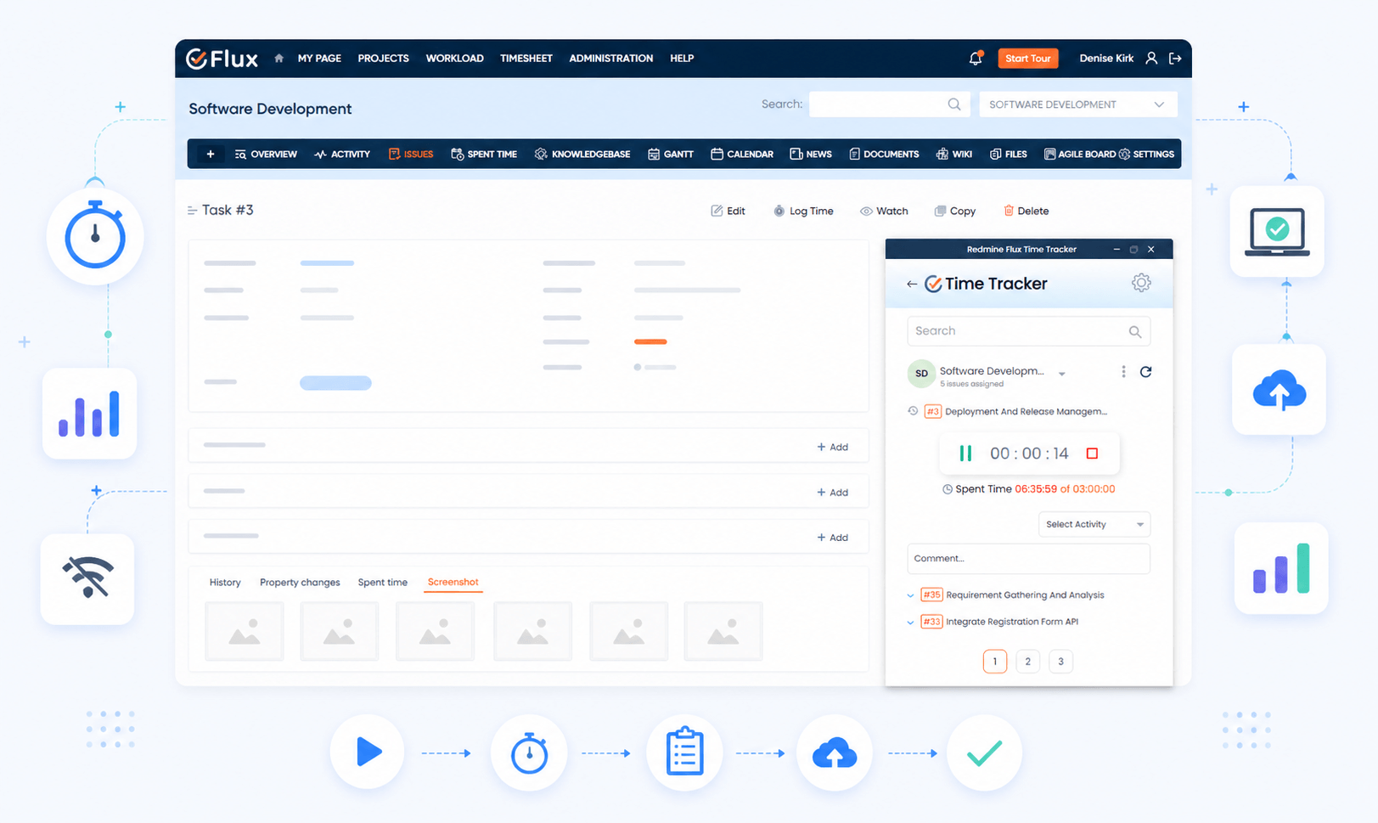Click Log Time for the task
Screen dimensions: 1378x823
pyautogui.click(x=803, y=211)
